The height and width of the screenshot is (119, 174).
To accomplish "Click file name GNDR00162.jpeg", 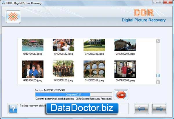I will coord(64,54).
